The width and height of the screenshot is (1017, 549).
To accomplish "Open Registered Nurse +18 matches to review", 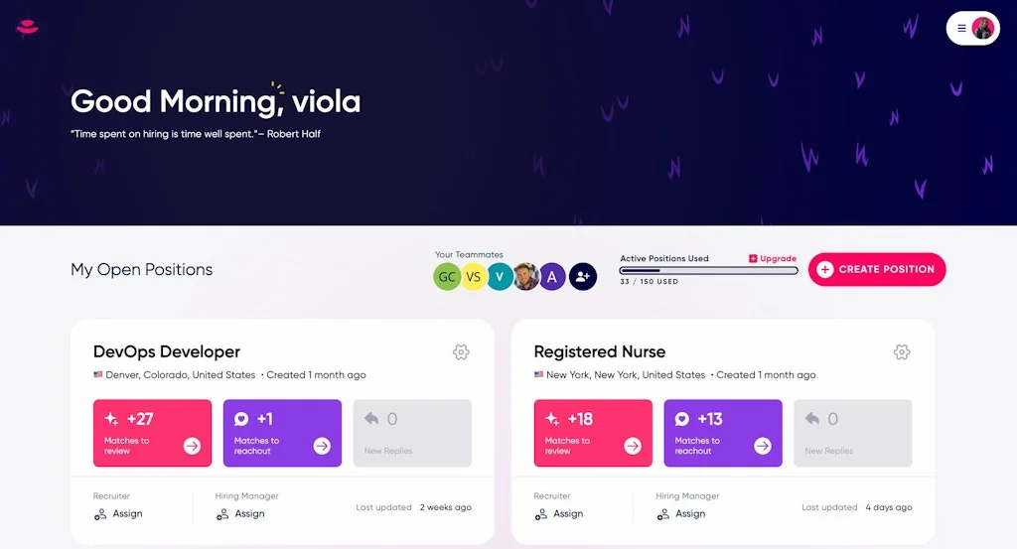I will click(x=593, y=433).
